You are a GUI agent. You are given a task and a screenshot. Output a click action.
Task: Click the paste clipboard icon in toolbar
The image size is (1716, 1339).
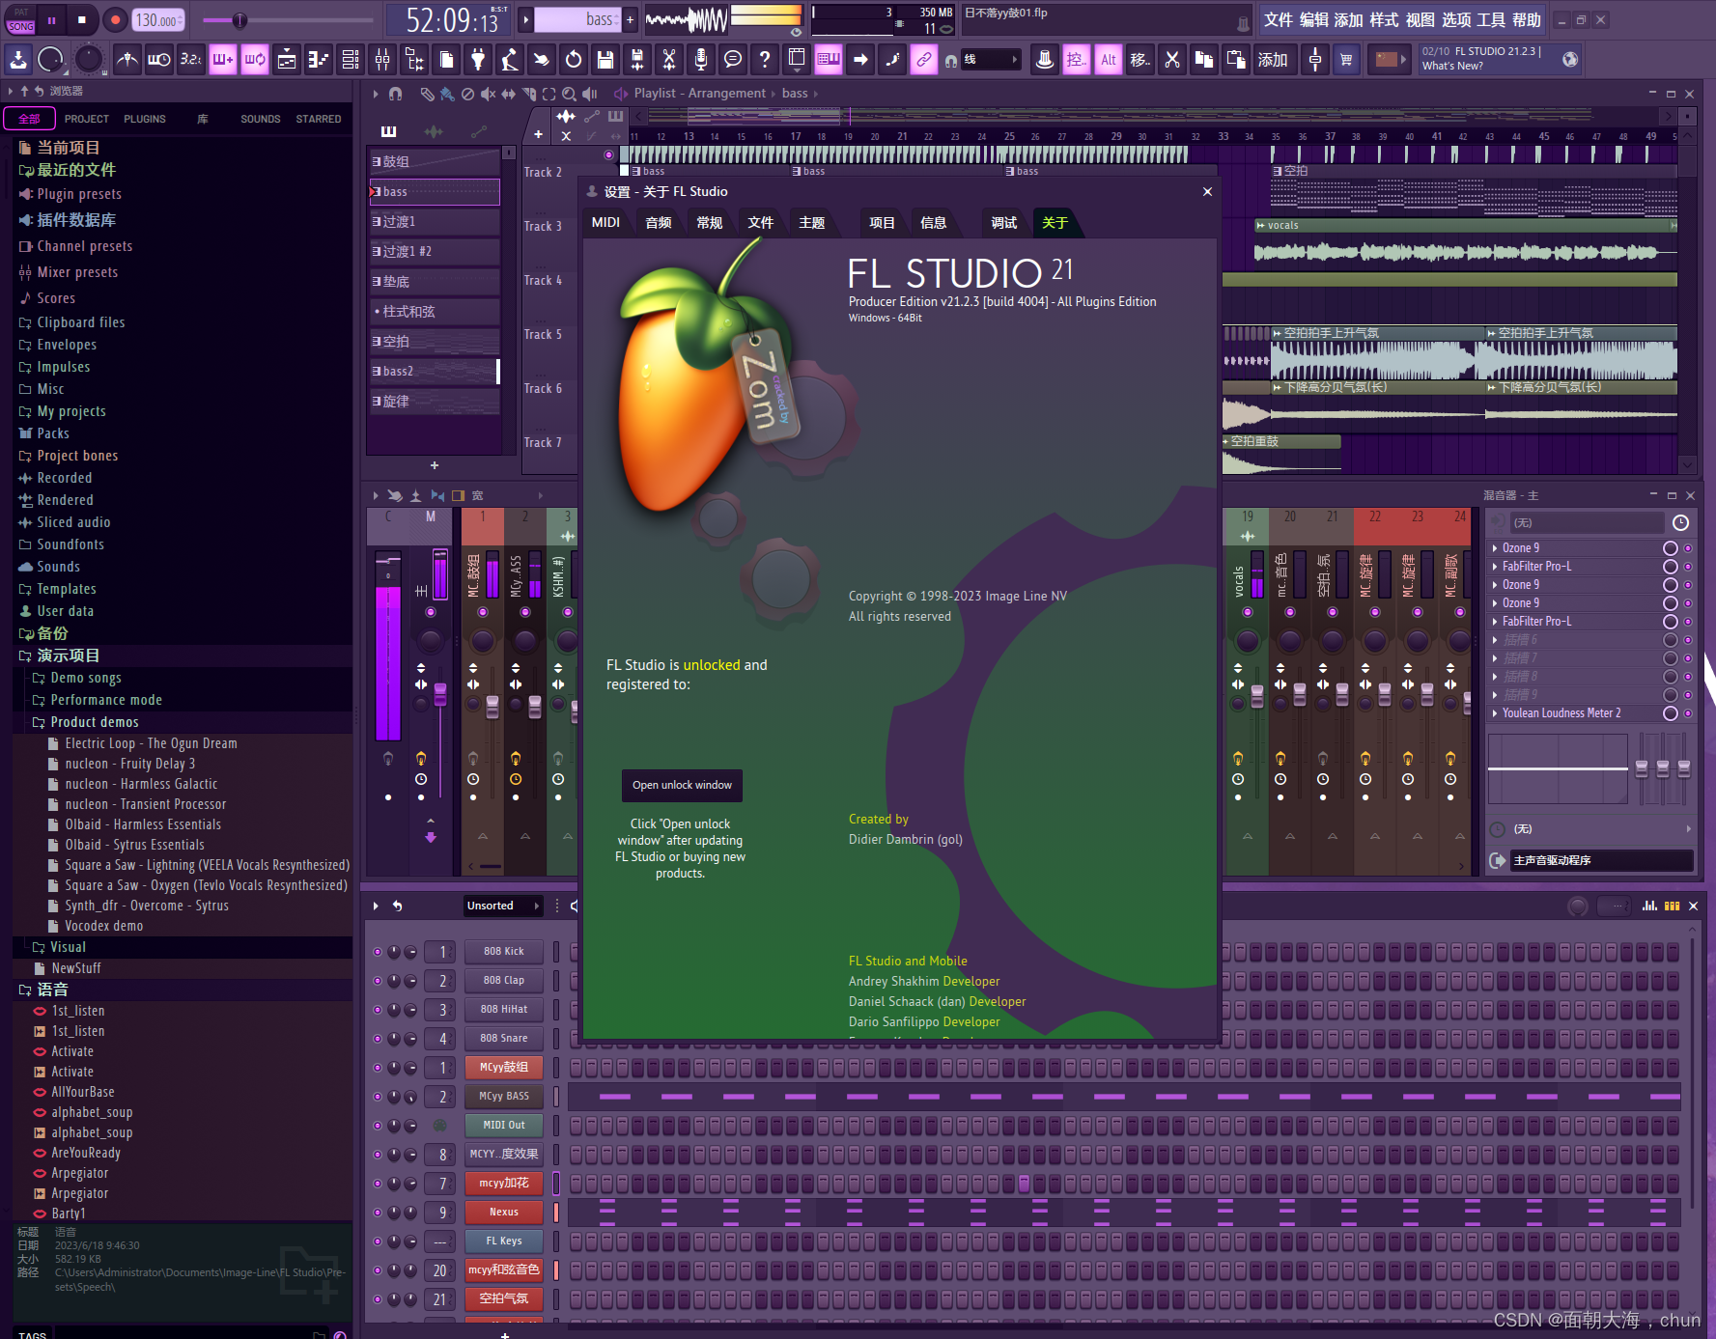pos(1235,60)
